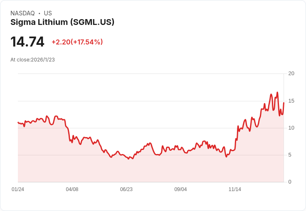Click the 20 value on price axis

click(x=291, y=74)
